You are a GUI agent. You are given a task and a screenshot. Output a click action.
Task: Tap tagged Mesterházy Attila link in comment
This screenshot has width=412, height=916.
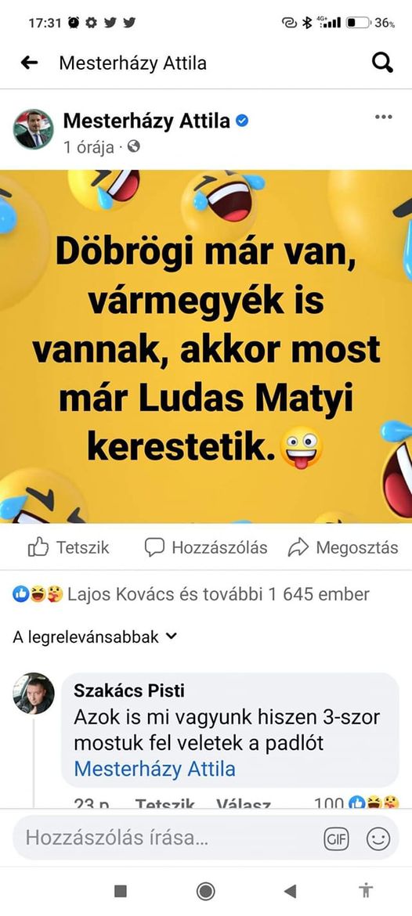pos(155,769)
